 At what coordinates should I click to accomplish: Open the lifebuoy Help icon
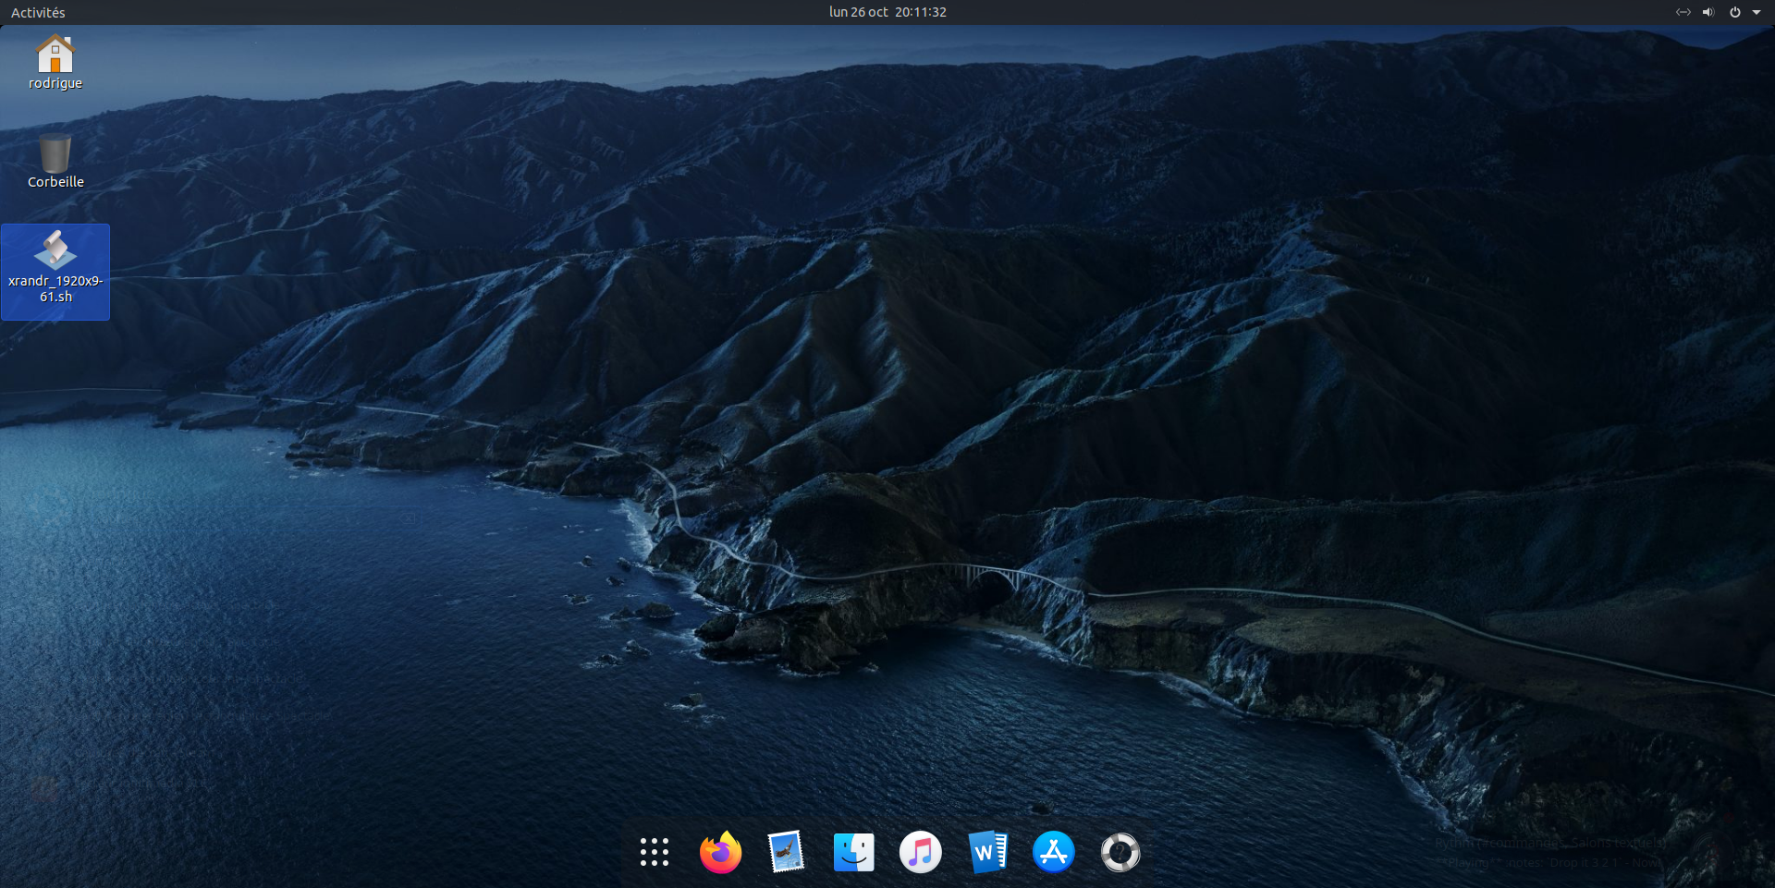tap(1120, 852)
